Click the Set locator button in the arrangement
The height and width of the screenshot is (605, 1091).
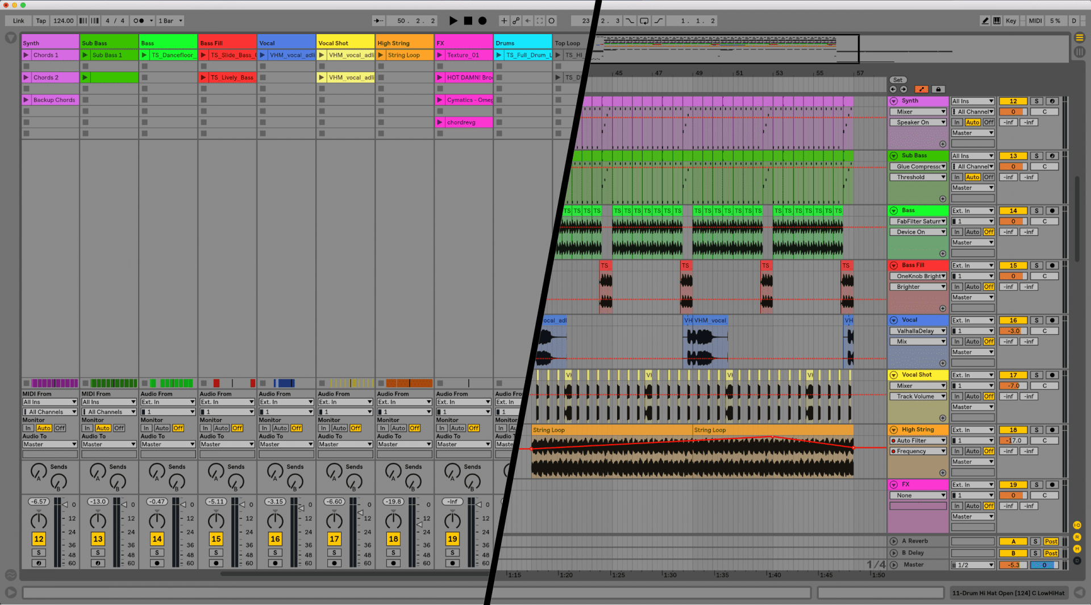[x=898, y=80]
